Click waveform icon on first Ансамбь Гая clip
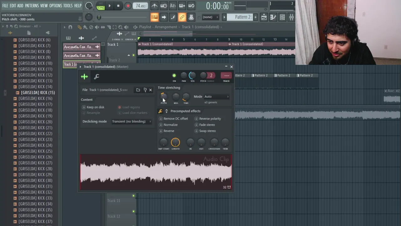Screen dimensions: 401x226 pyautogui.click(x=97, y=47)
